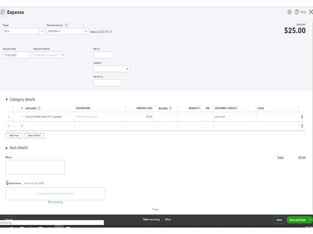Click the CUSTOMER / PROJECT column header
Image resolution: width=313 pixels, height=234 pixels.
coord(226,108)
